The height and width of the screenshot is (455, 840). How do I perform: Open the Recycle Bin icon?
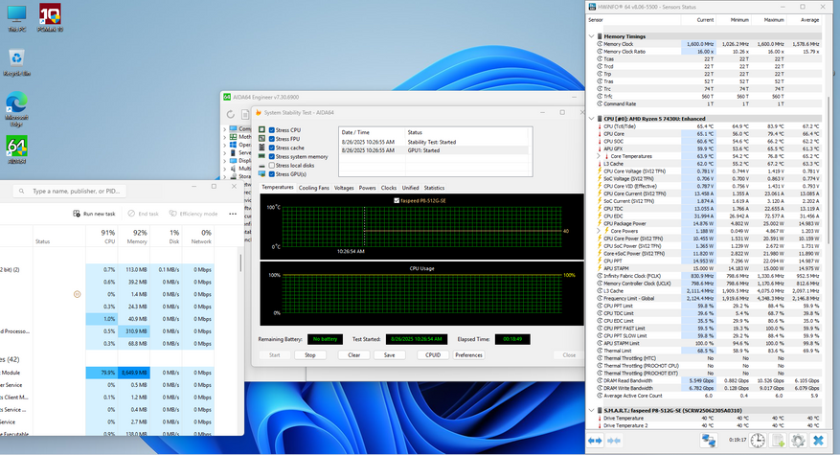coord(15,60)
